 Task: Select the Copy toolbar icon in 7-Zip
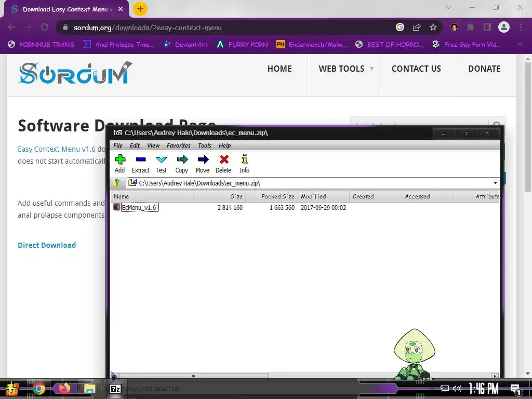tap(182, 164)
